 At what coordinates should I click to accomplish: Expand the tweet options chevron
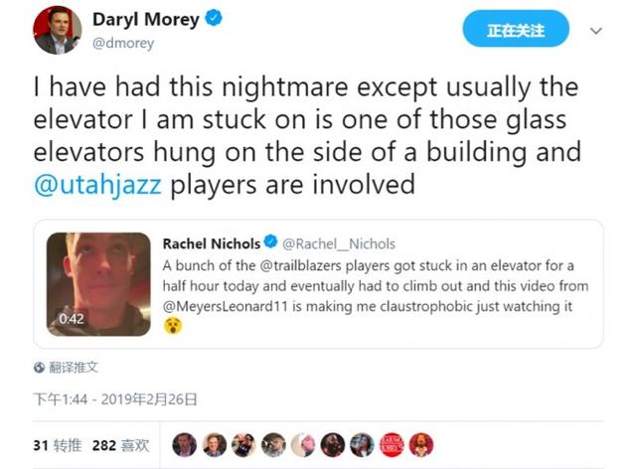[x=596, y=31]
